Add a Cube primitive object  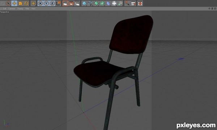click(x=84, y=3)
